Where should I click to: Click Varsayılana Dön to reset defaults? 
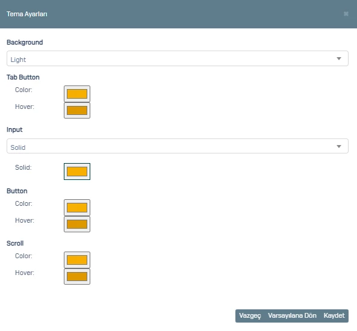click(292, 316)
